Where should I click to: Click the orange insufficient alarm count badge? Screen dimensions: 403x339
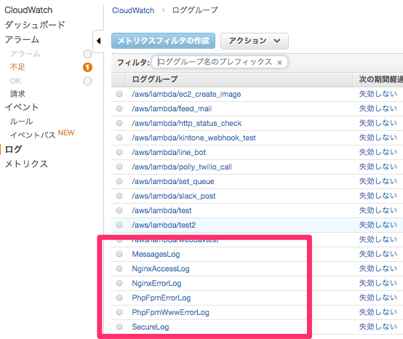click(87, 68)
